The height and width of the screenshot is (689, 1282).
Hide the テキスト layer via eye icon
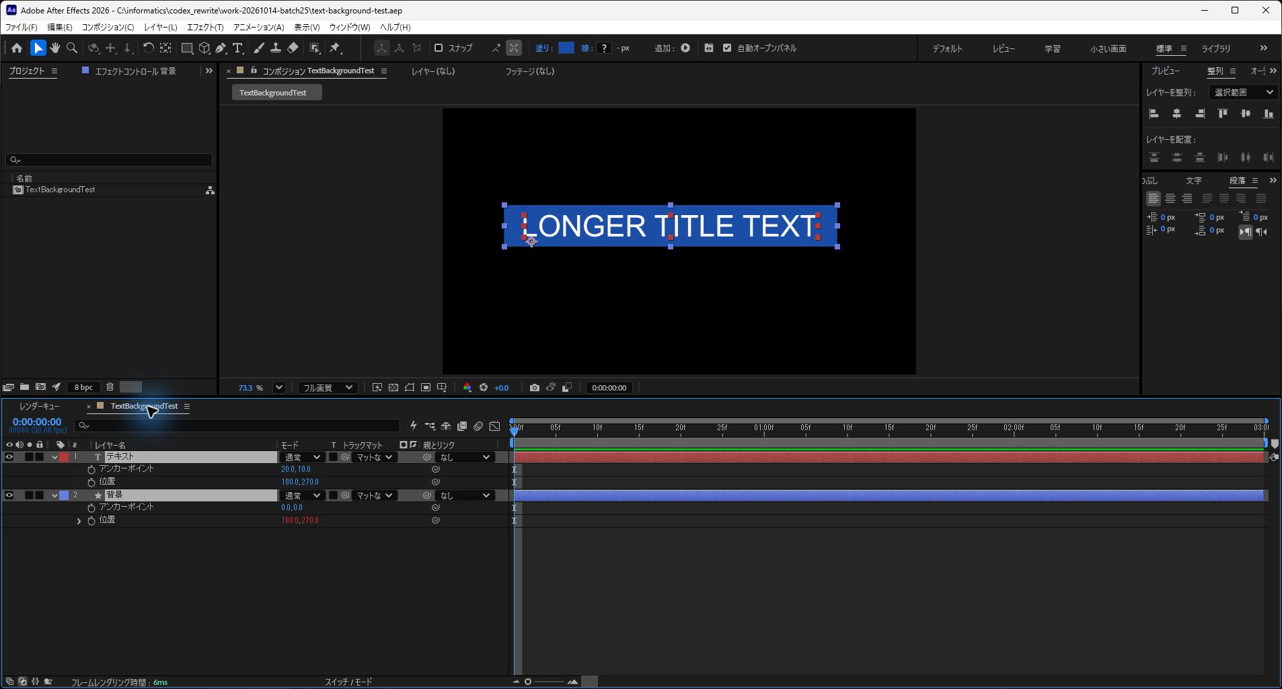tap(9, 457)
